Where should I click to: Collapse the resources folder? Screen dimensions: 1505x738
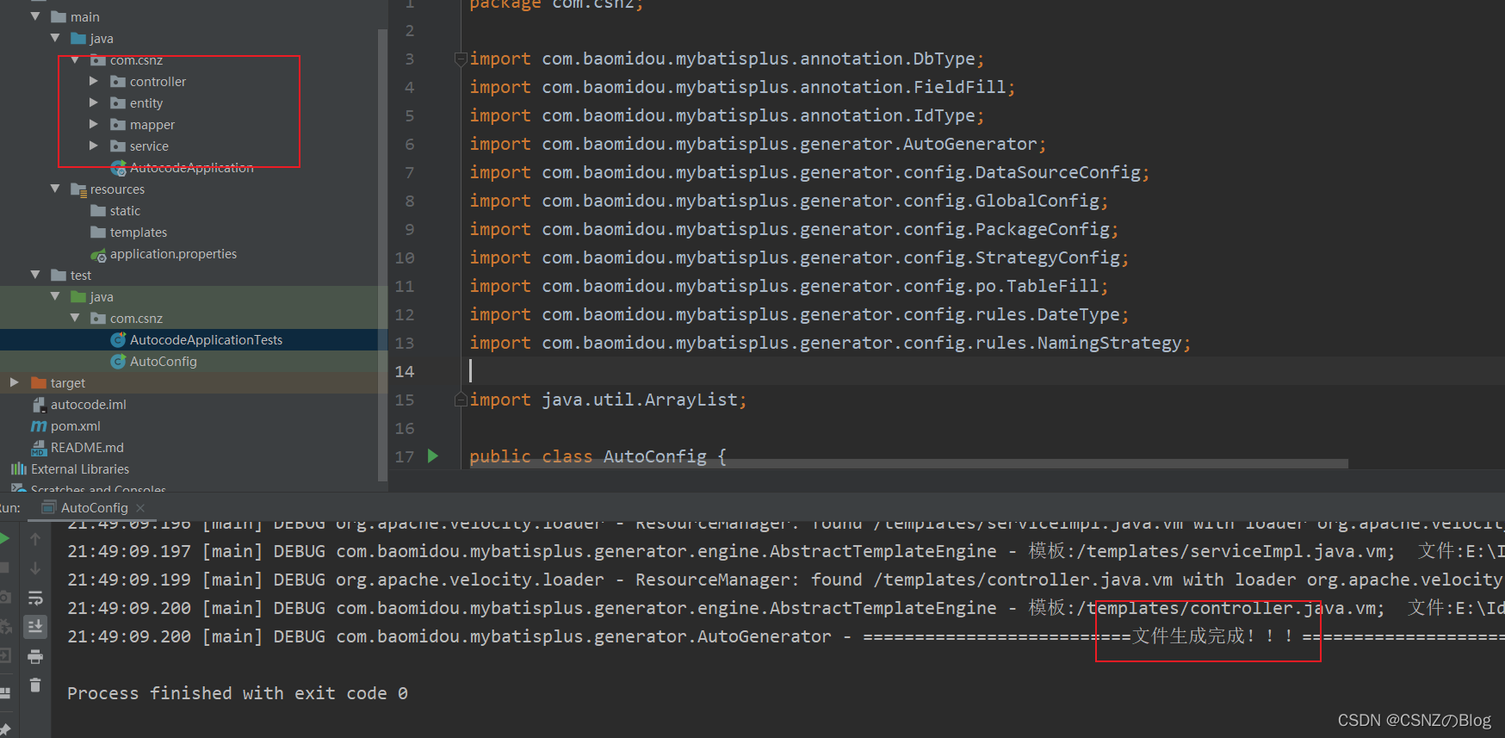tap(55, 189)
